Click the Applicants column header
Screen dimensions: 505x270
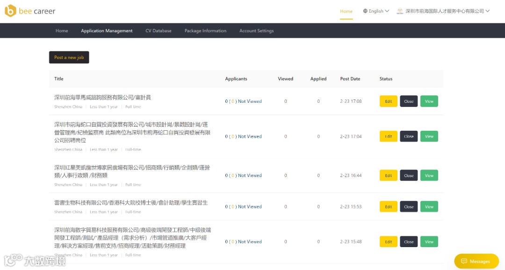236,78
